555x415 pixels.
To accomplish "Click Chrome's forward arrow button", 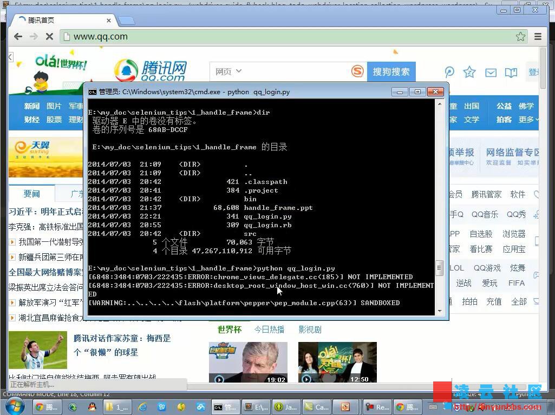I will [x=34, y=36].
